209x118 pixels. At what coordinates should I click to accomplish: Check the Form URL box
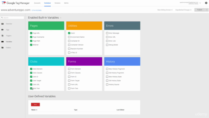point(69,85)
